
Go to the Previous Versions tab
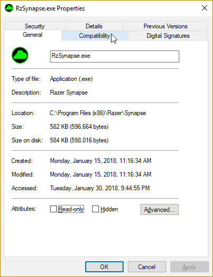(165, 26)
